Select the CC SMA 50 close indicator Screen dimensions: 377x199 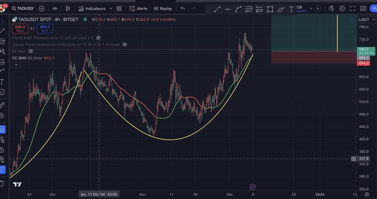click(x=27, y=58)
